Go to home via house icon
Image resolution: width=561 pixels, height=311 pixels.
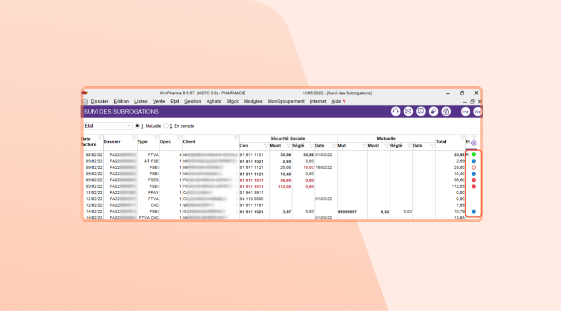[x=446, y=112]
